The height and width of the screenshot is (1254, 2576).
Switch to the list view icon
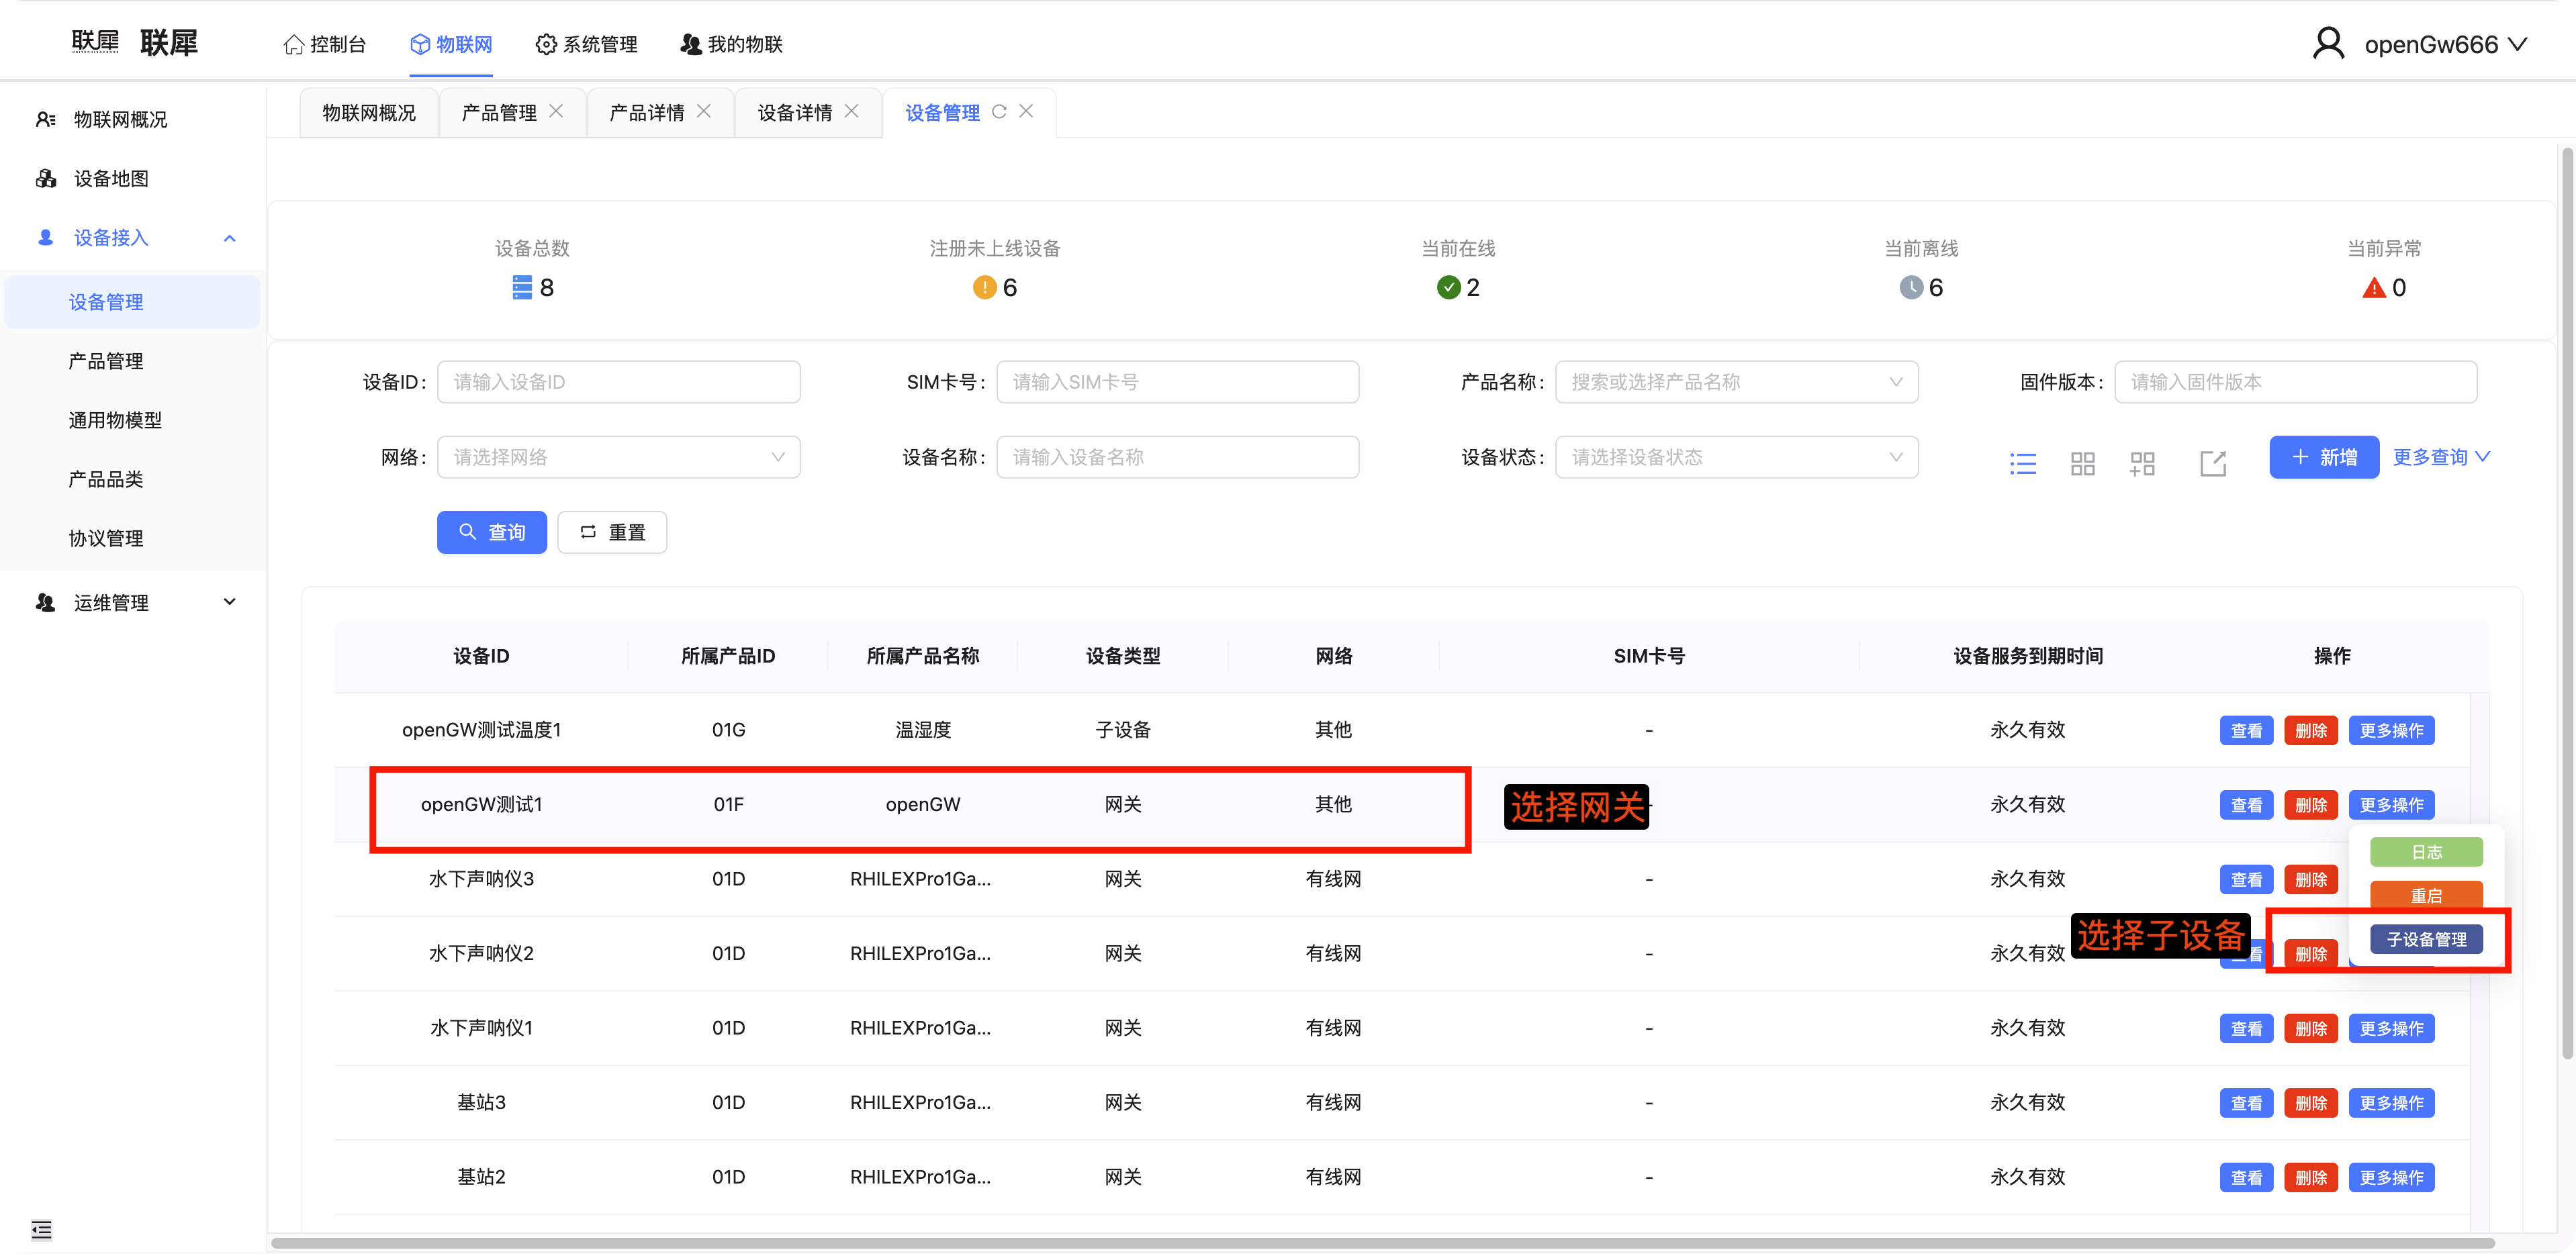coord(2023,463)
